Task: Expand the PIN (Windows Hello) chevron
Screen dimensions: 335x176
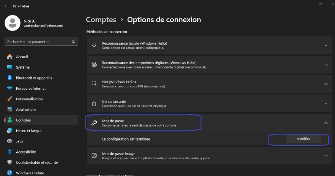Action: pos(326,84)
